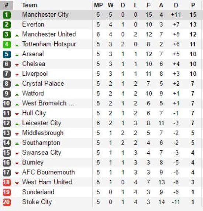Screen dimensions: 203x211
Task: Sort by the P points column header
Action: pyautogui.click(x=193, y=5)
